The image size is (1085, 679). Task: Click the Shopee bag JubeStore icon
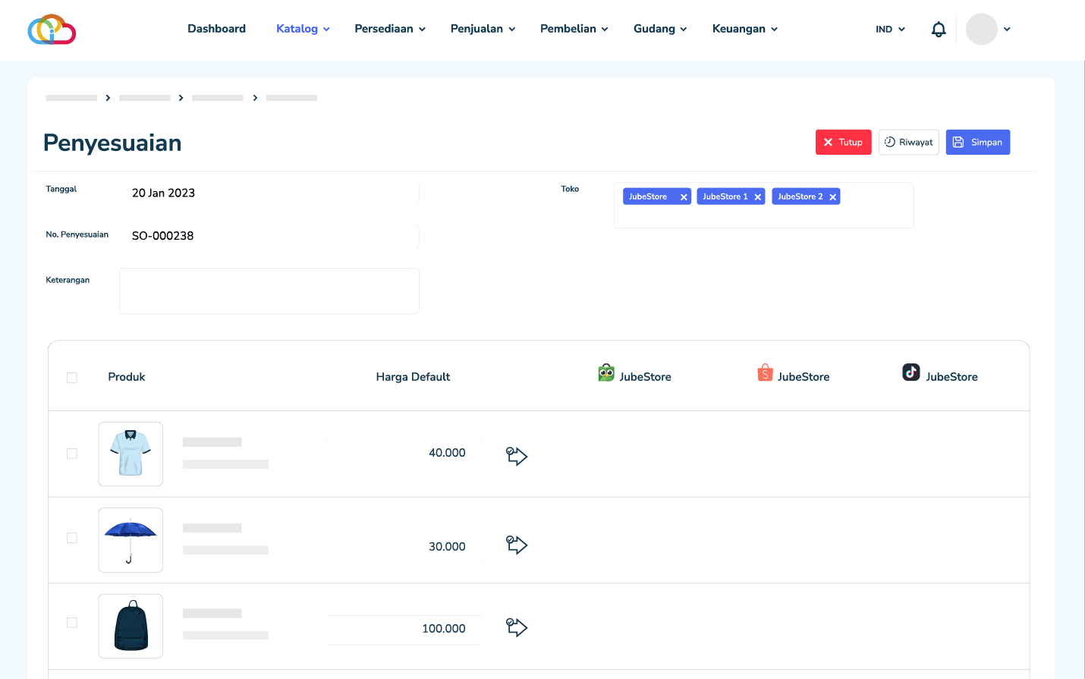(x=765, y=373)
